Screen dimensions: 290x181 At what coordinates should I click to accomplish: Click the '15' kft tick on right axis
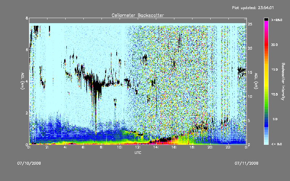pos(250,72)
